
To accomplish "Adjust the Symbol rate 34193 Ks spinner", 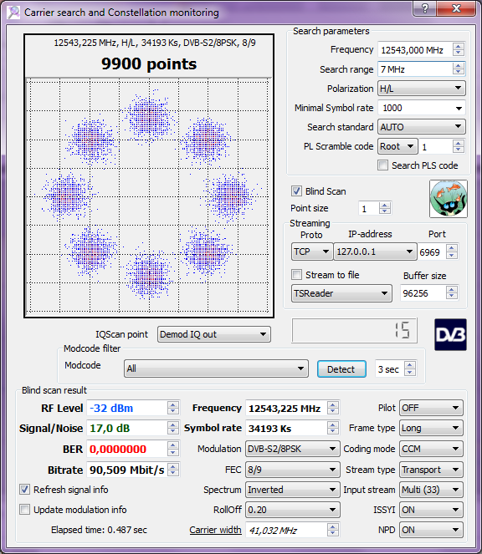I will point(333,428).
